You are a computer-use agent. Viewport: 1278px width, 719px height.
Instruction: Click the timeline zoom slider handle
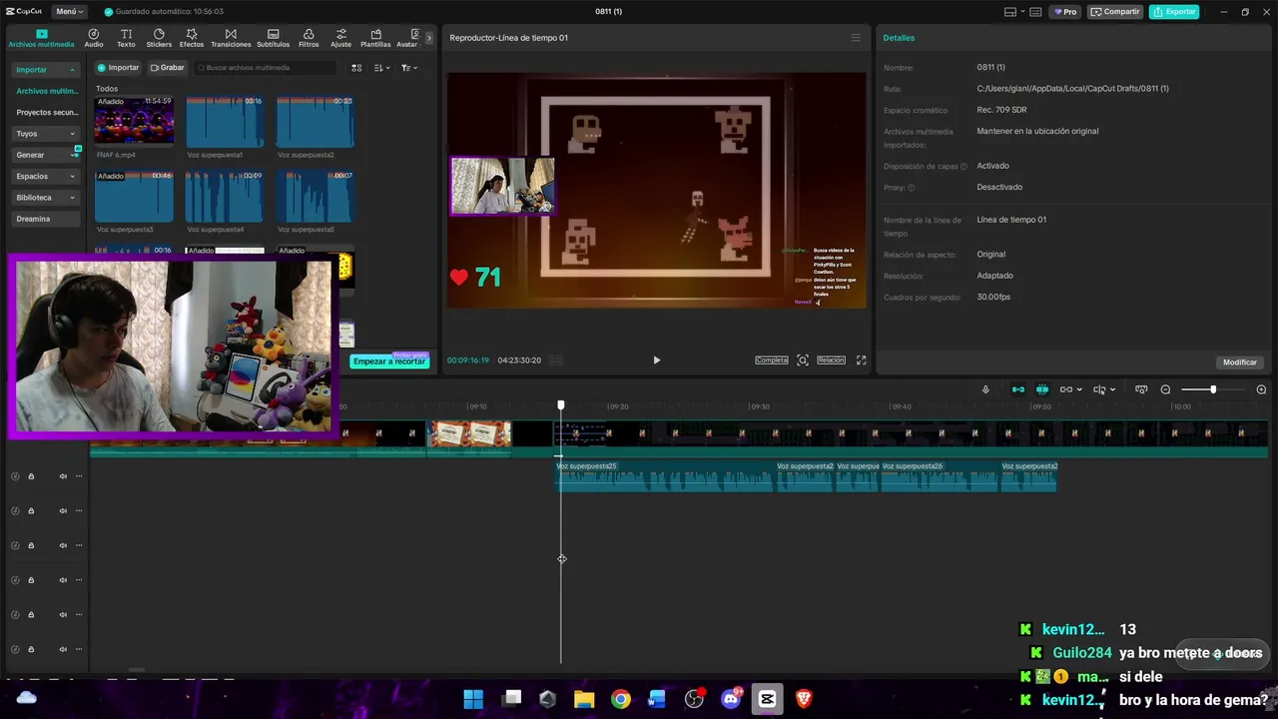coord(1213,389)
